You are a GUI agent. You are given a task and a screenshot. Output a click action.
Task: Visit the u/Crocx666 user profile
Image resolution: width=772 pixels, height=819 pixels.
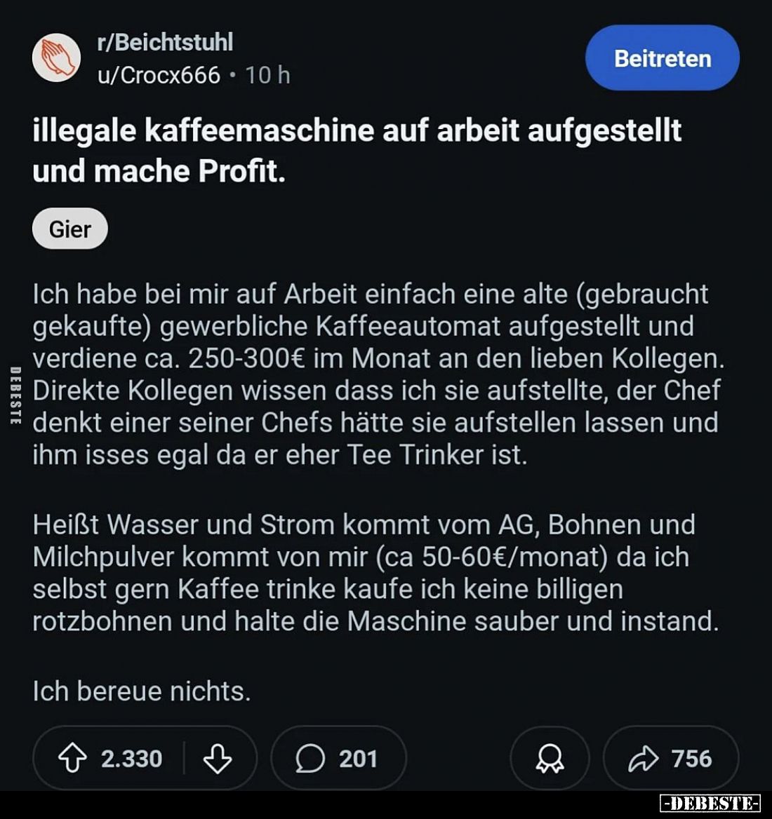(159, 75)
